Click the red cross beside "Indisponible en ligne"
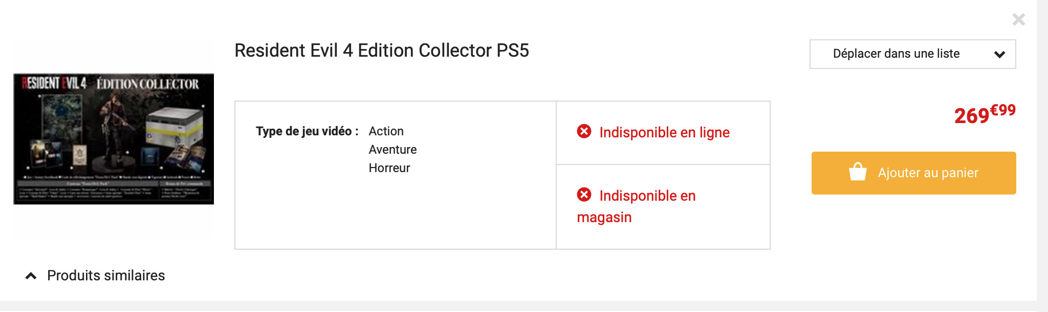The image size is (1048, 312). pyautogui.click(x=584, y=132)
